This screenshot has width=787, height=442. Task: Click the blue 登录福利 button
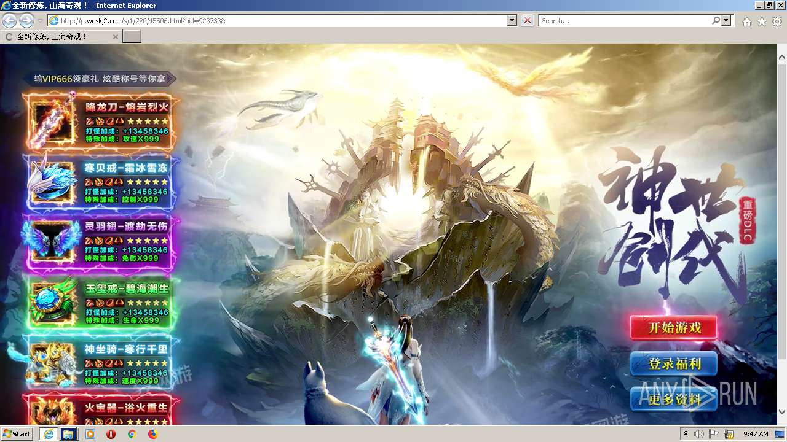click(x=674, y=364)
